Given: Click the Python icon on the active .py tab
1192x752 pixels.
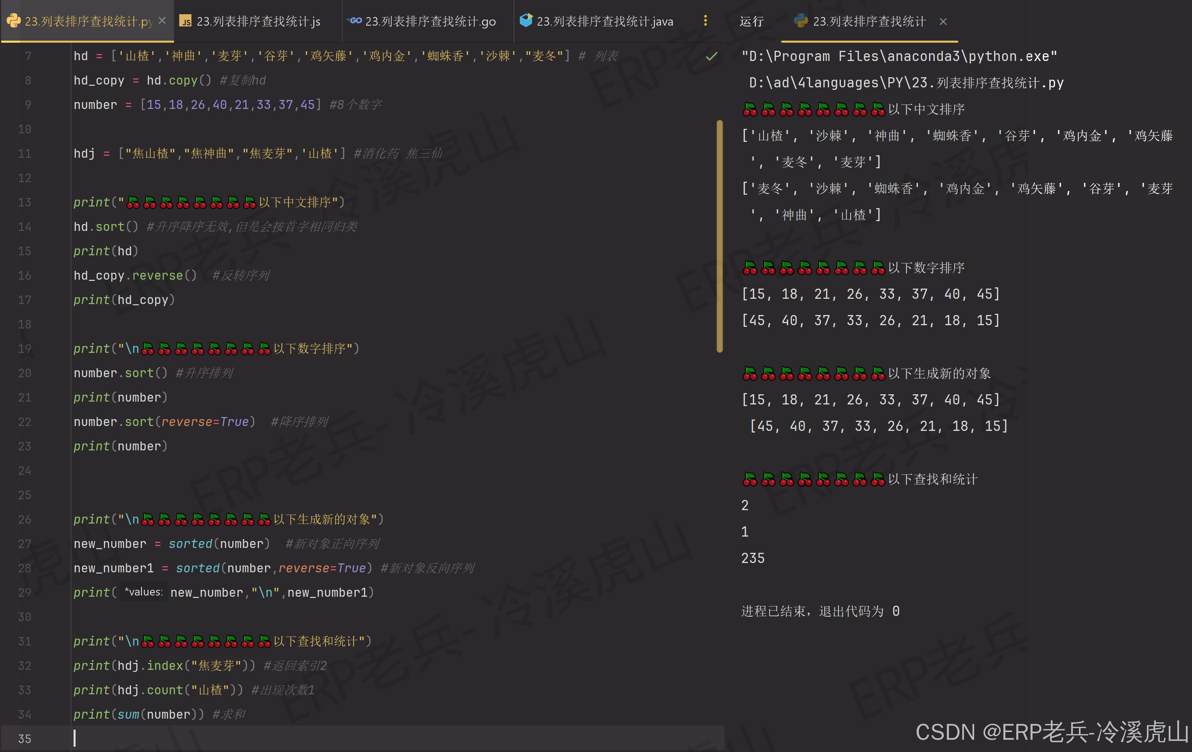Looking at the screenshot, I should (x=14, y=21).
